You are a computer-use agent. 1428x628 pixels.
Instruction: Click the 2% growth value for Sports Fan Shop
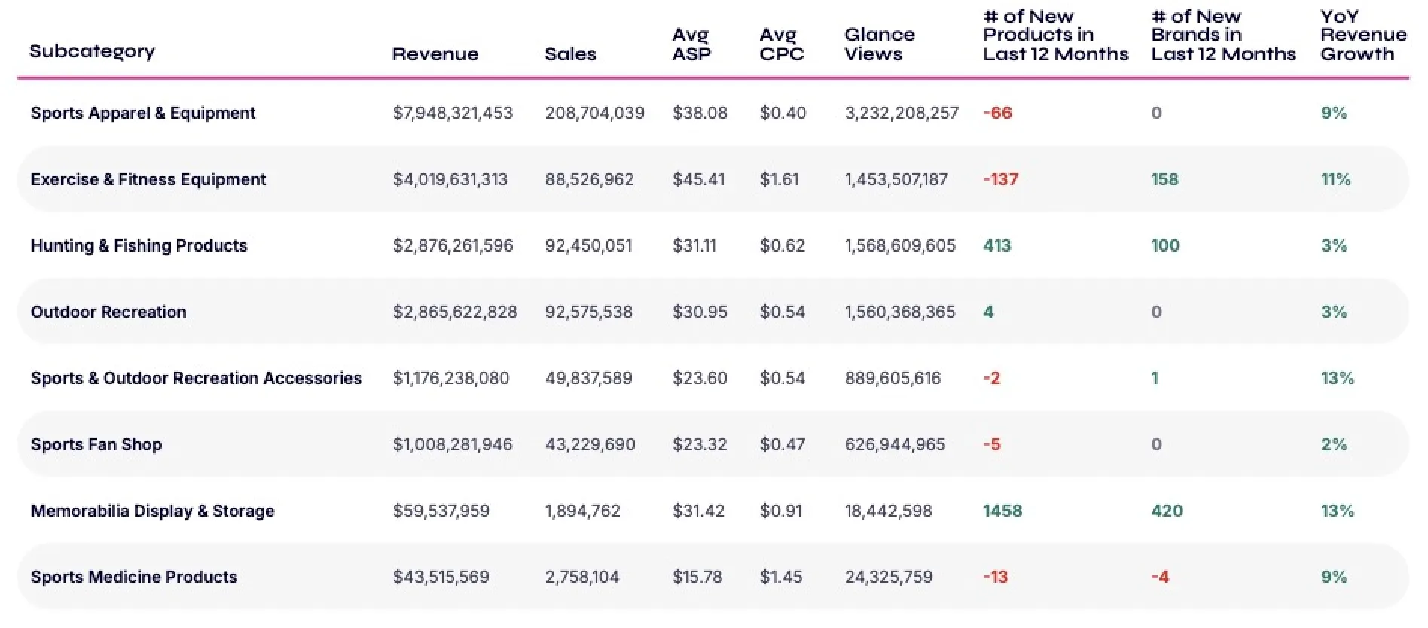[1334, 444]
